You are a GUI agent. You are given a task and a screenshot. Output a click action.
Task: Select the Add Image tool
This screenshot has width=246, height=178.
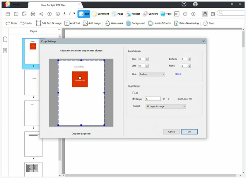click(92, 23)
